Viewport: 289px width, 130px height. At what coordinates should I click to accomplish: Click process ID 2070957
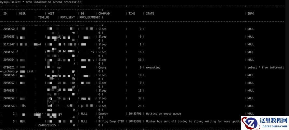[x=9, y=83]
